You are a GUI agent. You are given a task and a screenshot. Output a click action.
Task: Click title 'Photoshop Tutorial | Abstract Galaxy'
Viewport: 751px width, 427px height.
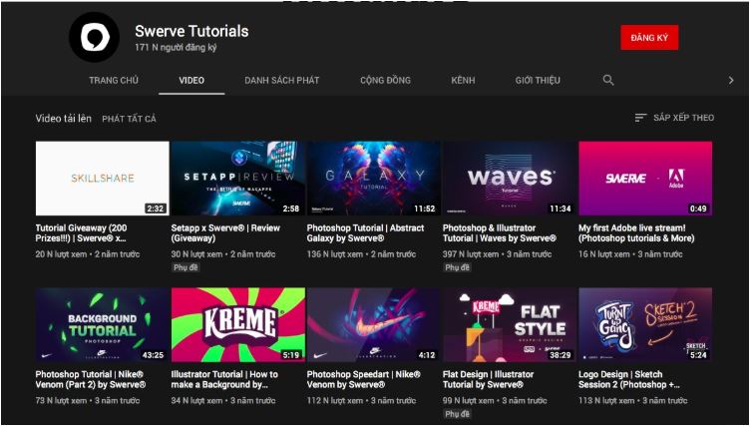pos(365,233)
